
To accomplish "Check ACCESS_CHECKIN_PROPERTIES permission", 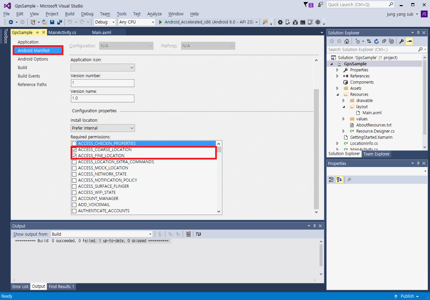I will point(74,144).
